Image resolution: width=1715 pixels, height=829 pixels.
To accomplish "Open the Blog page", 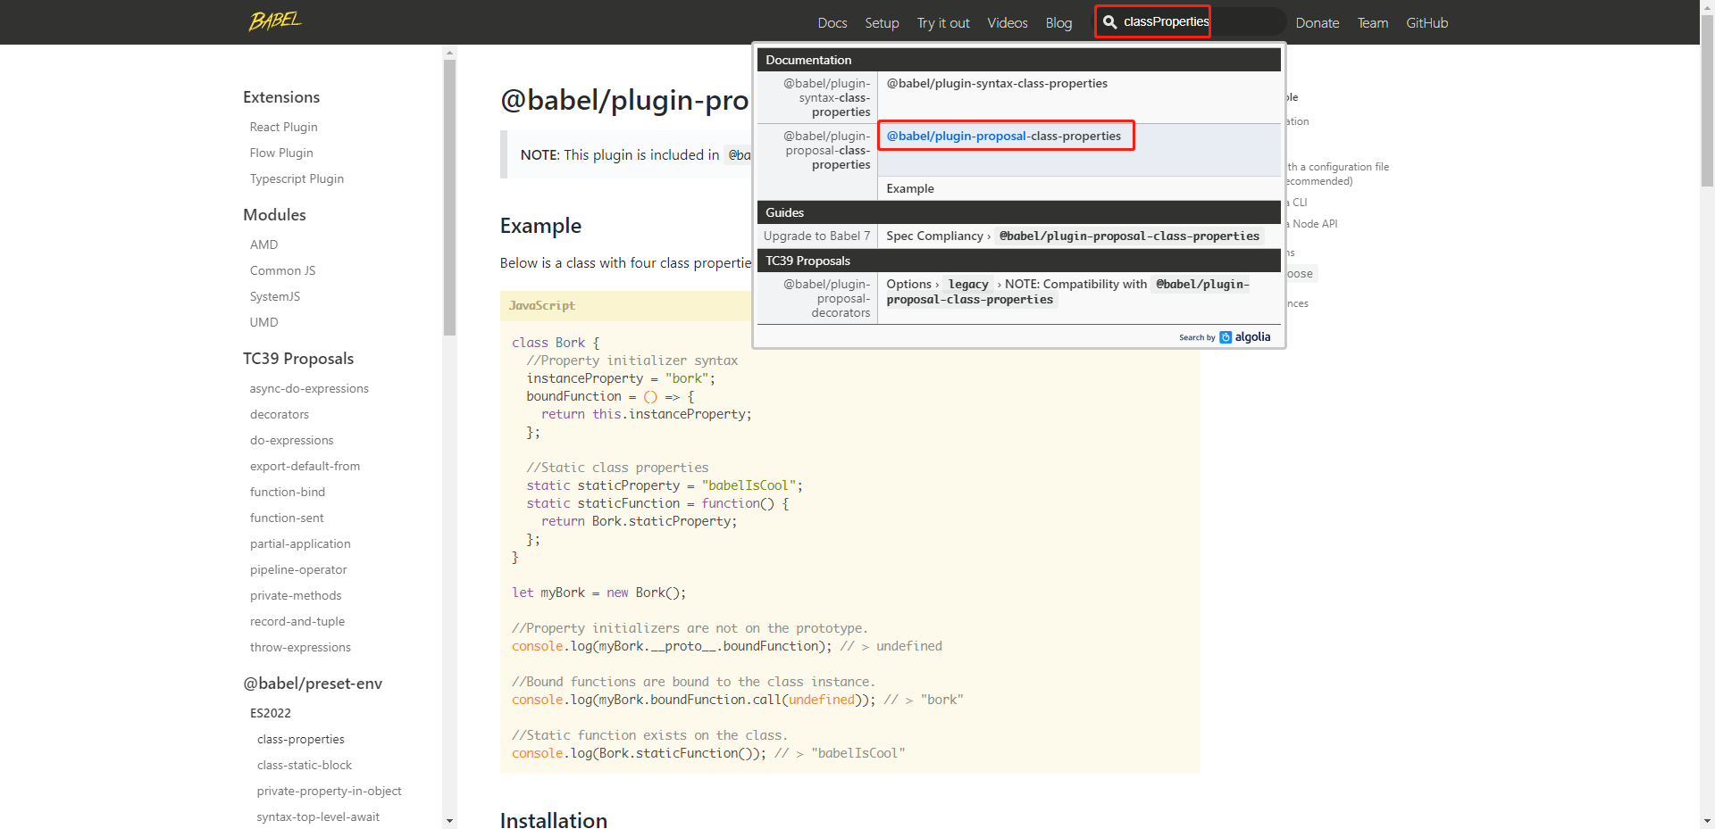I will 1058,23.
